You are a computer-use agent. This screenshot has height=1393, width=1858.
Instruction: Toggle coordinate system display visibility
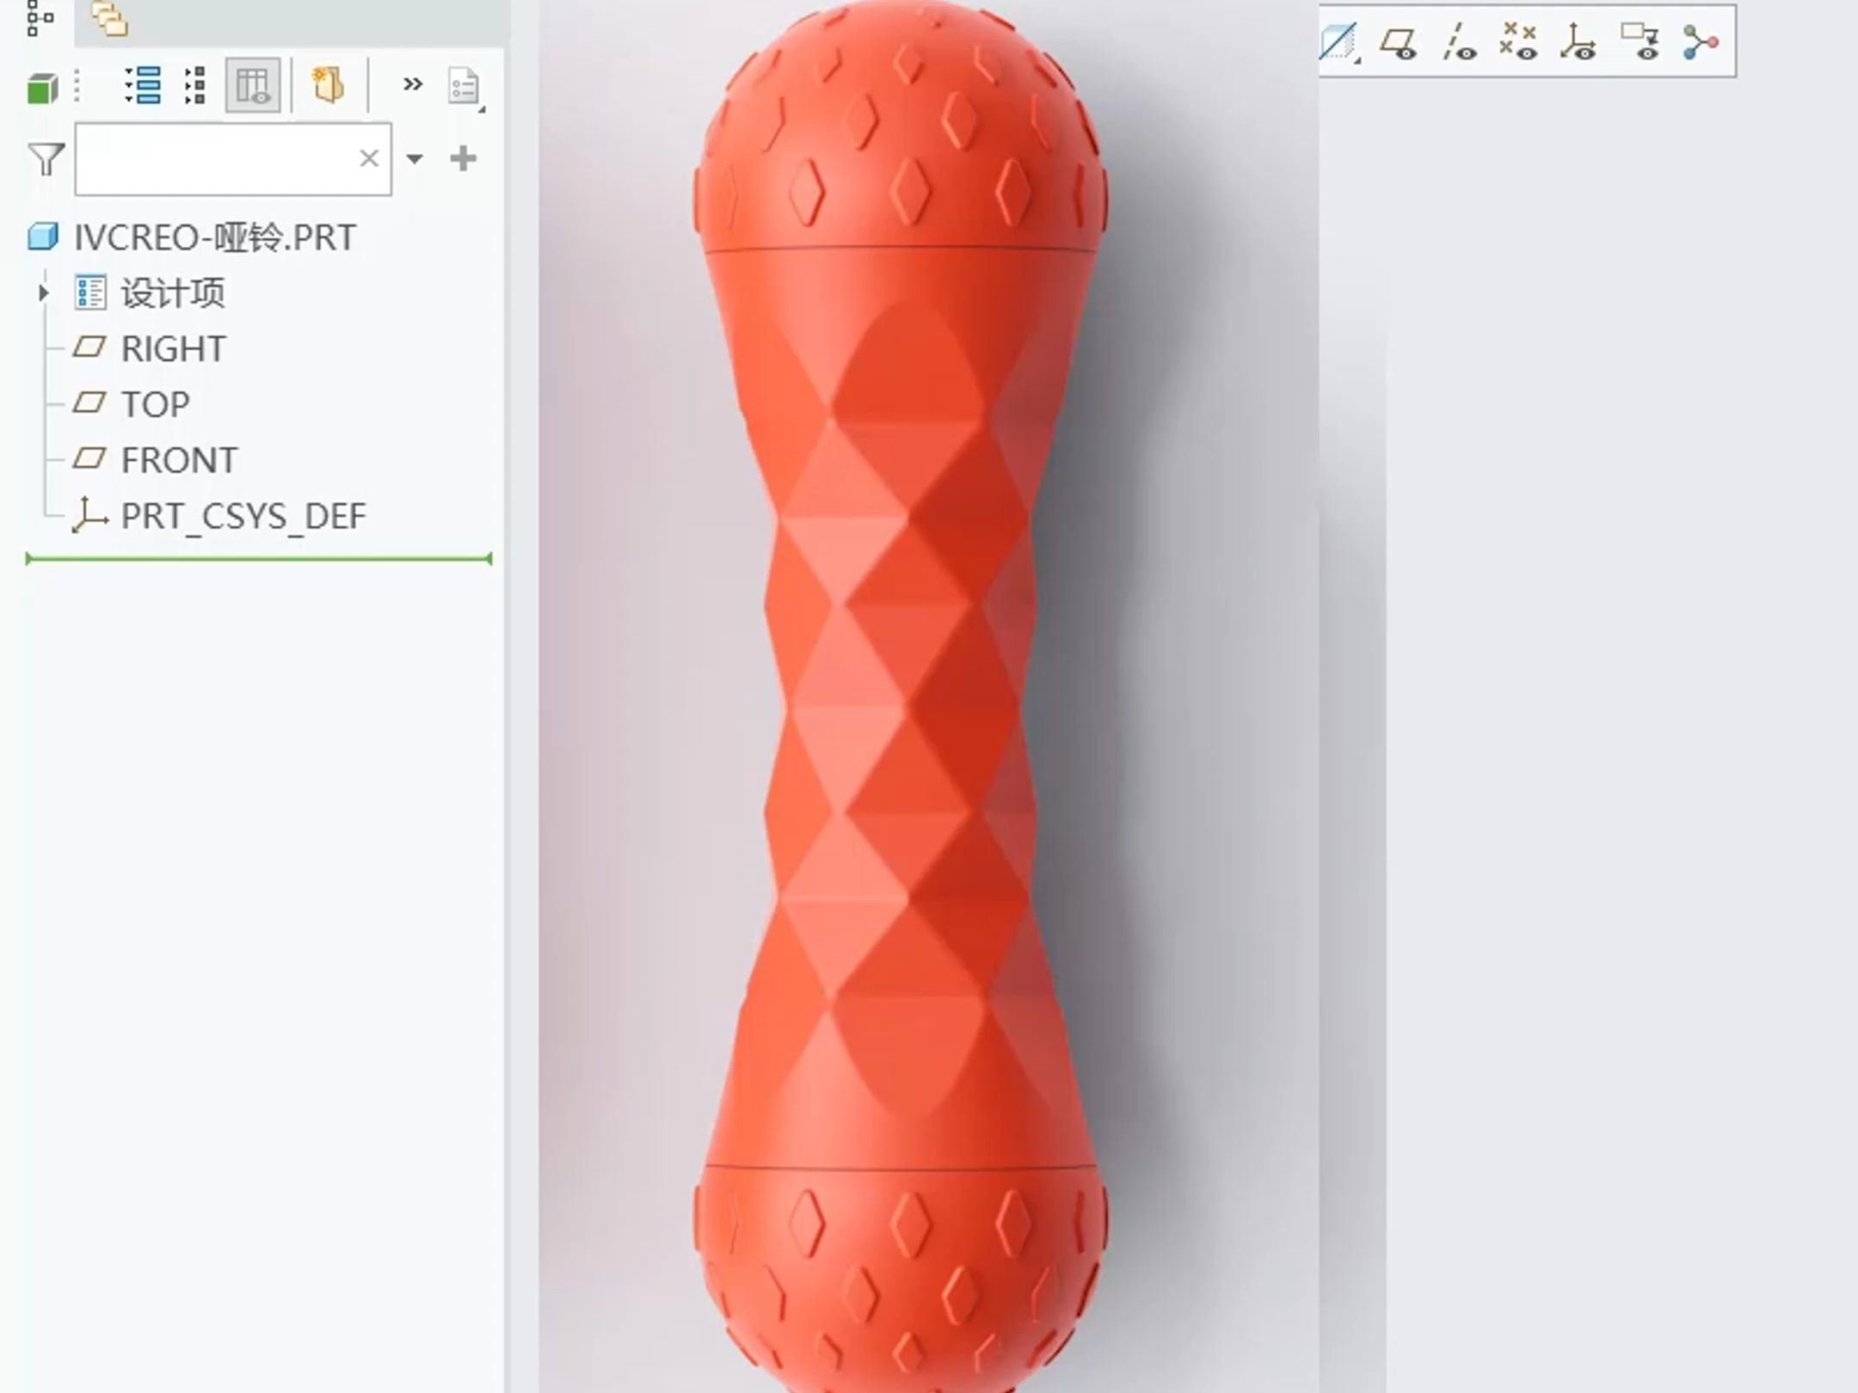tap(1578, 41)
